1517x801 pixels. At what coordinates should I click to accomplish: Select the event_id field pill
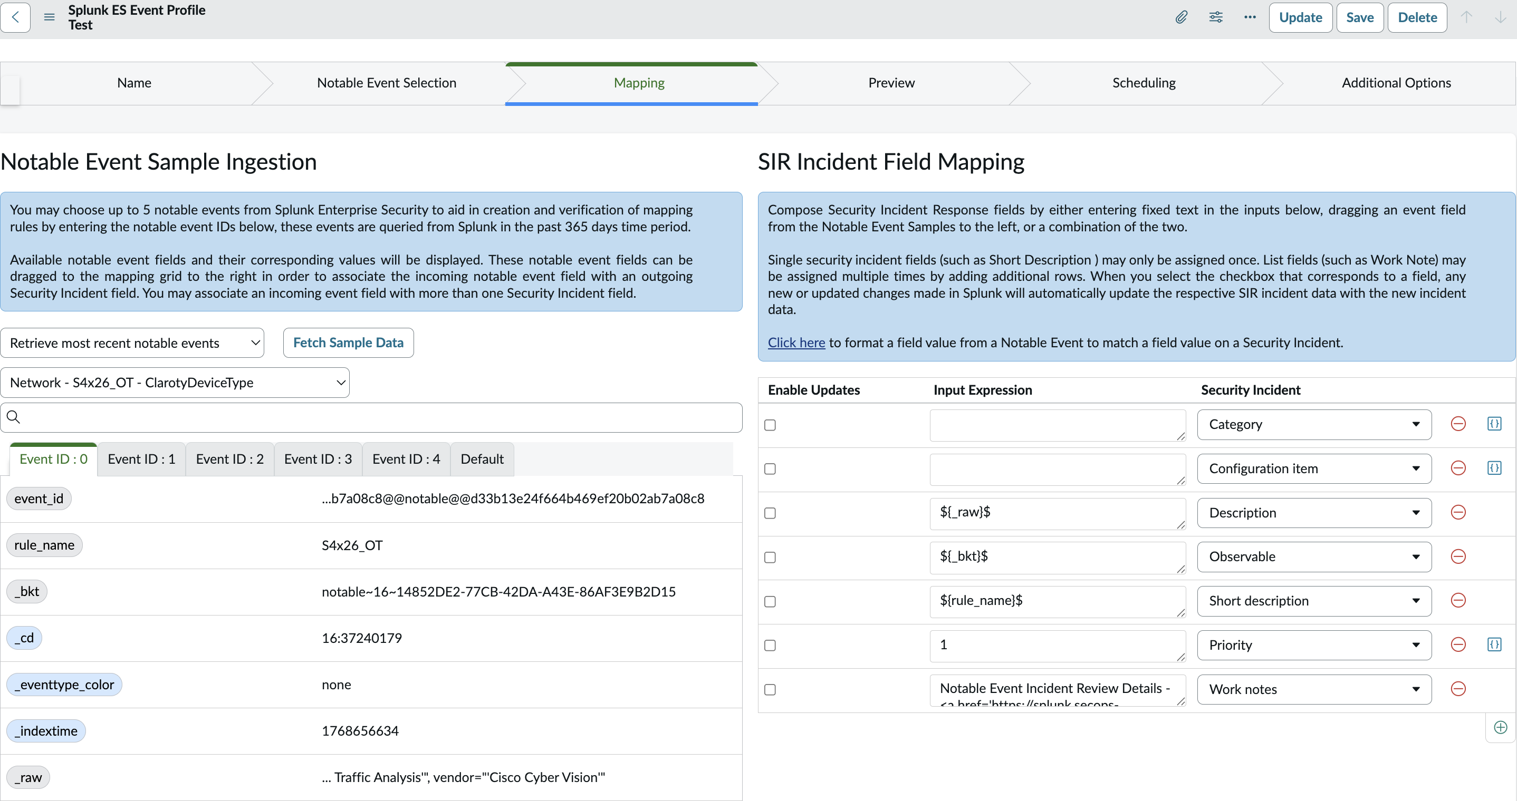(39, 499)
